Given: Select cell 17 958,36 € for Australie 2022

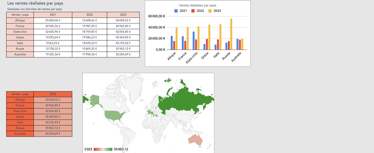Looking at the screenshot, I should tap(89, 54).
